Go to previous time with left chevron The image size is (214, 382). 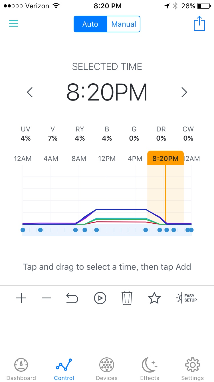pyautogui.click(x=30, y=92)
